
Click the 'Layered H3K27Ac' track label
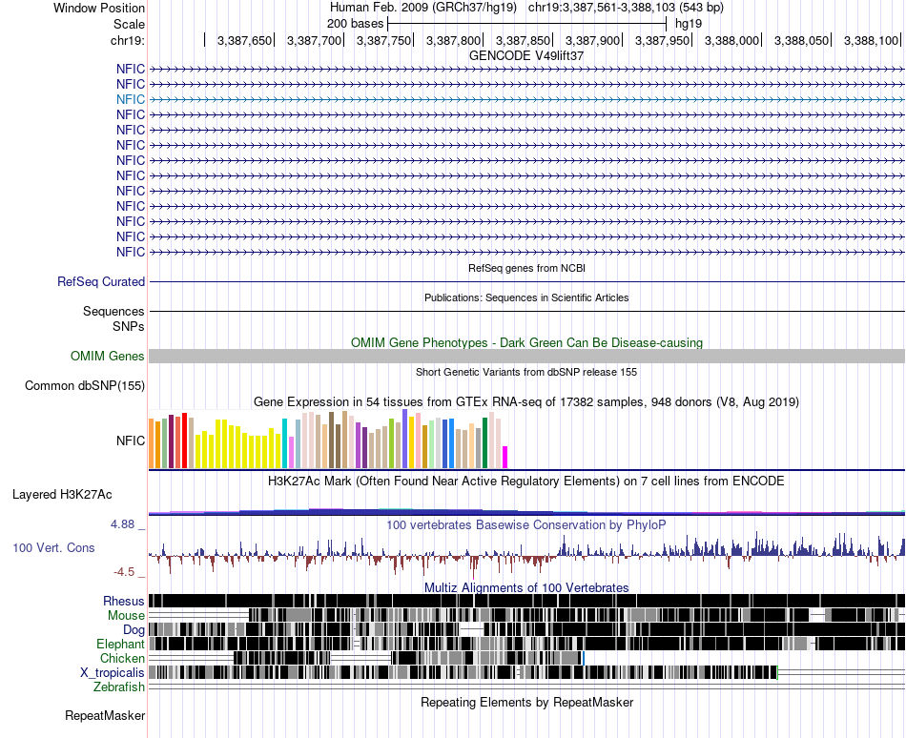62,494
